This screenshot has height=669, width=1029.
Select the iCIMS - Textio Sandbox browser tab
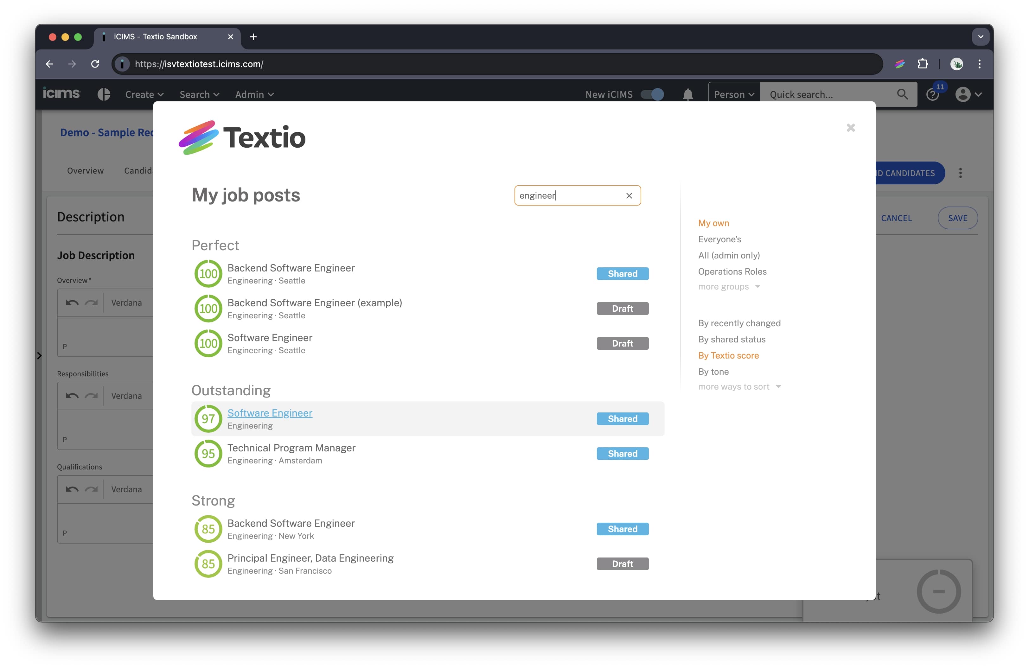coord(166,37)
